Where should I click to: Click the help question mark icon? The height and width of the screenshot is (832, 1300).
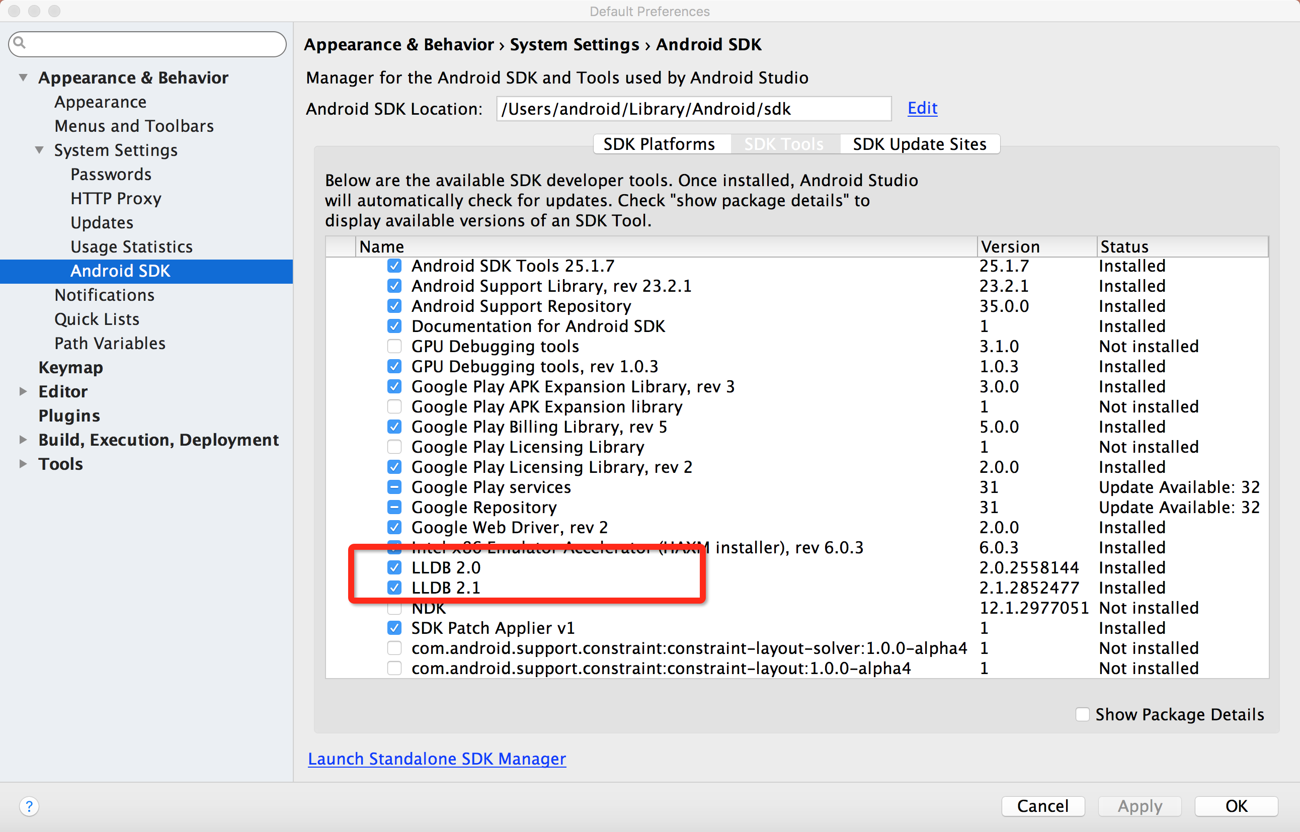[29, 806]
